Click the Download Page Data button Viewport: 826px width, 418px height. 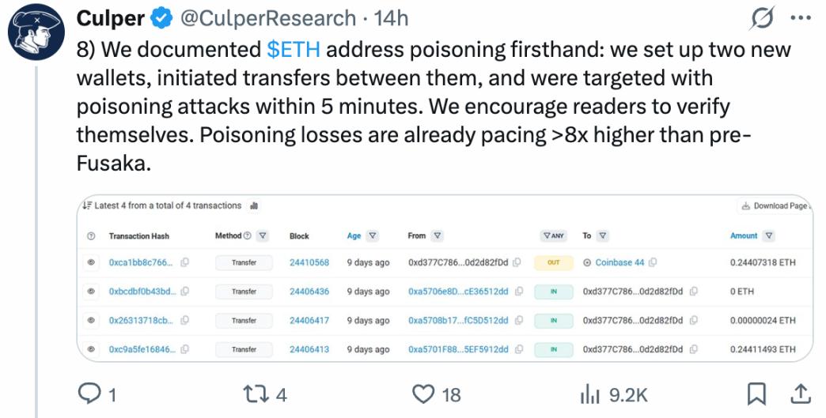pyautogui.click(x=775, y=206)
